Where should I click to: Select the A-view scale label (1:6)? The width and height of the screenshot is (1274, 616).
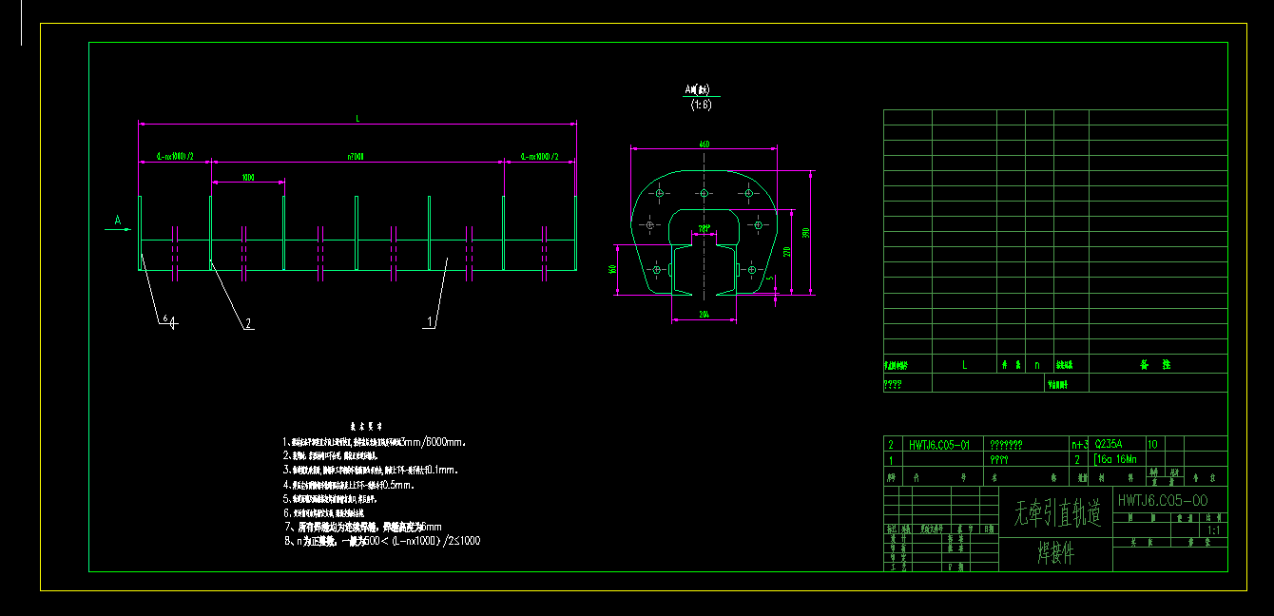click(x=704, y=105)
